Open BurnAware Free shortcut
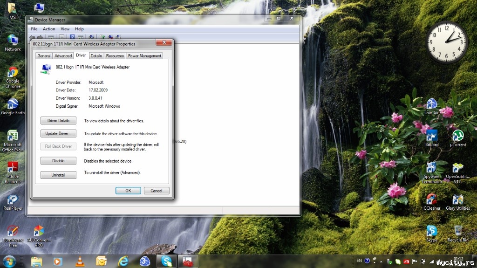 [13, 236]
